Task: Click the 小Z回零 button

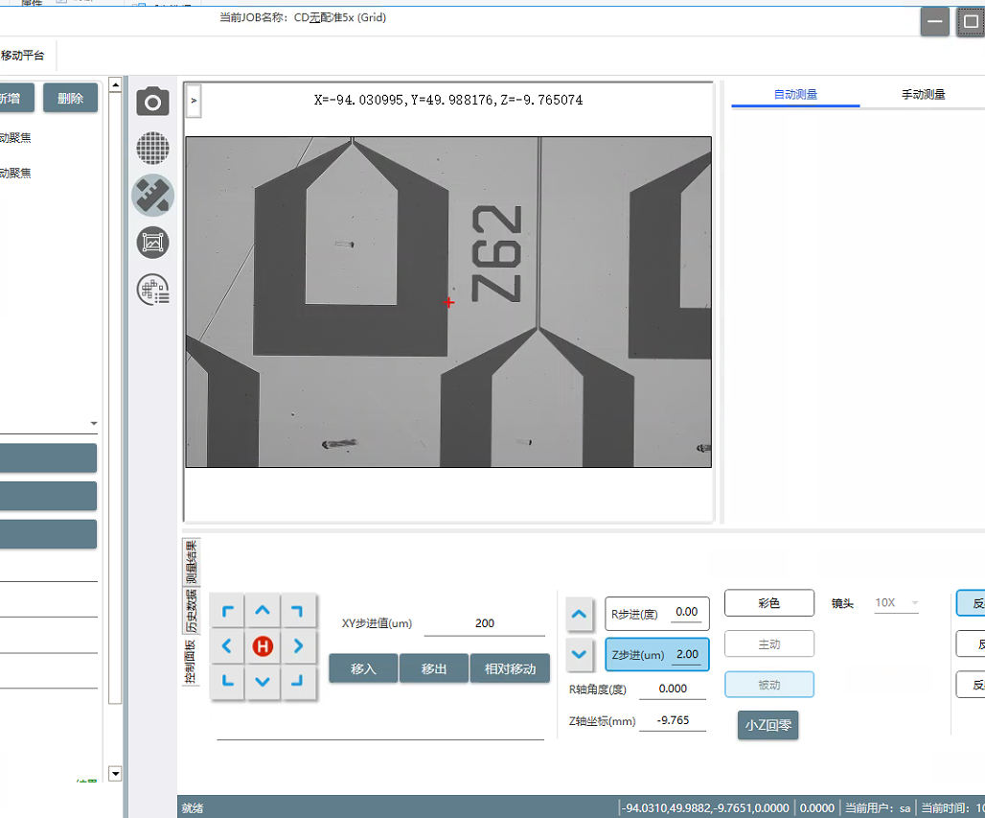Action: 767,725
